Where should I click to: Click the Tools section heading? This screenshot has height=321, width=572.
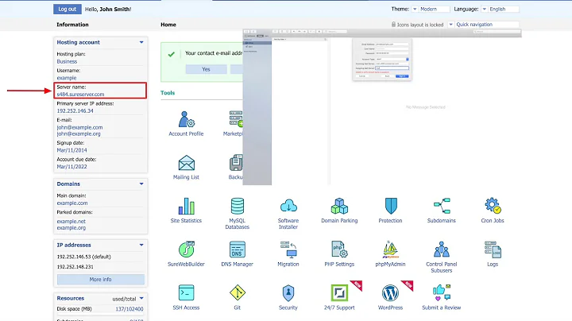point(168,93)
